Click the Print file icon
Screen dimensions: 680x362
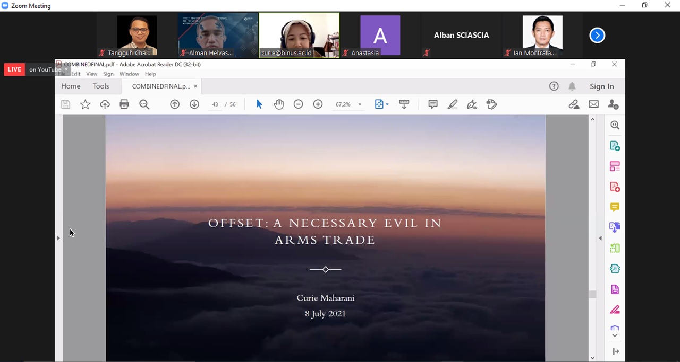(124, 104)
